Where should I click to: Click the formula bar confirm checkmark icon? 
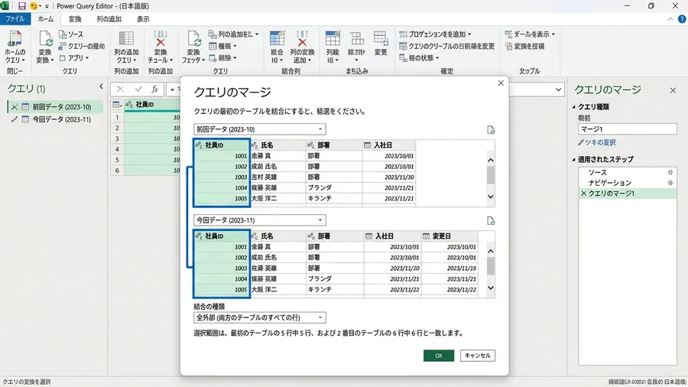click(138, 89)
